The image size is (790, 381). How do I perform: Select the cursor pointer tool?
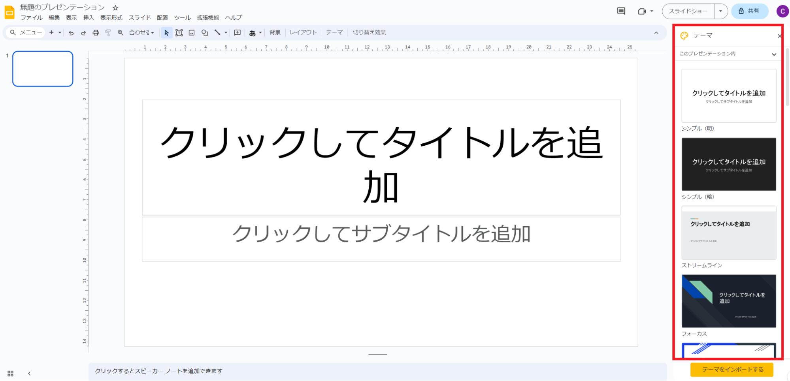166,33
